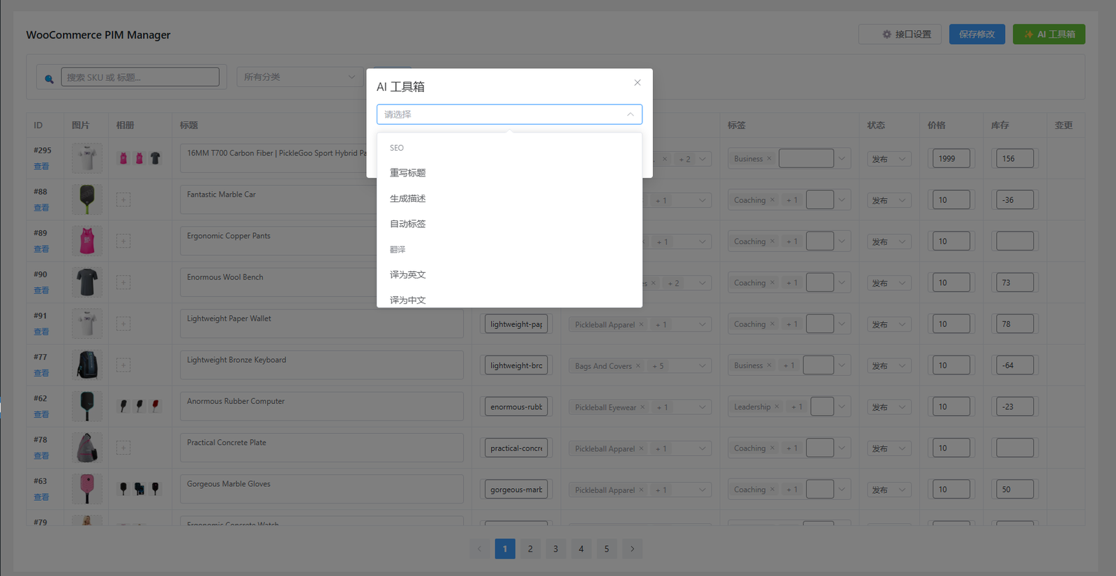
Task: Click the AI 工具箱 green button
Action: [1048, 34]
